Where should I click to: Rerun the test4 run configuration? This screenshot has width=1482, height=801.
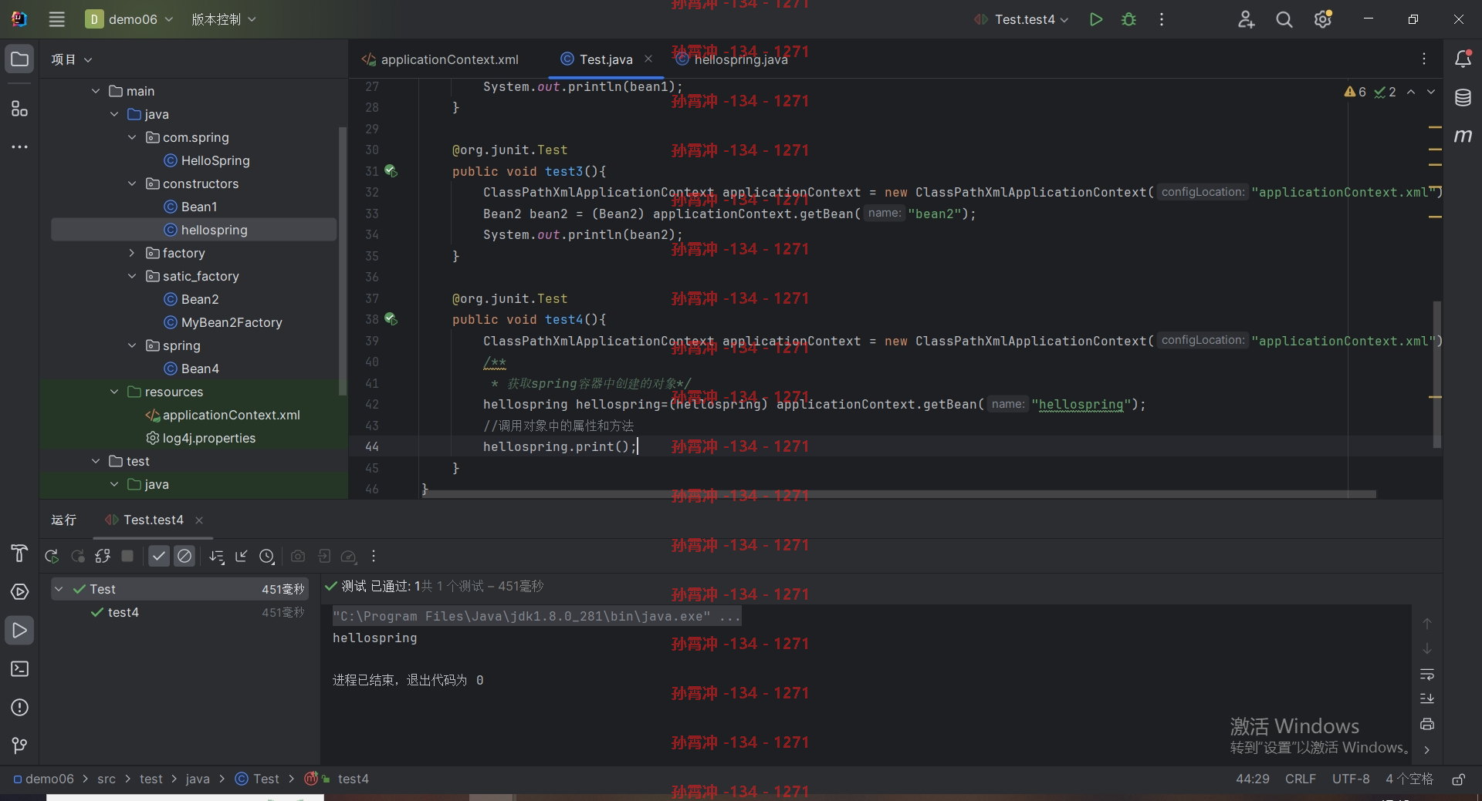coord(52,556)
